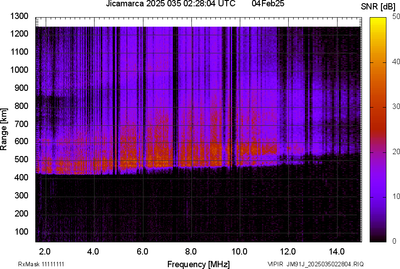Click the 50 tick label on colorbar
400x269 pixels.
pyautogui.click(x=396, y=16)
